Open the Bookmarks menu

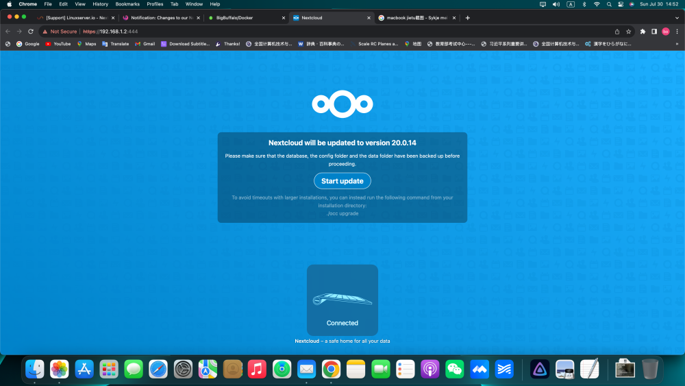(127, 4)
